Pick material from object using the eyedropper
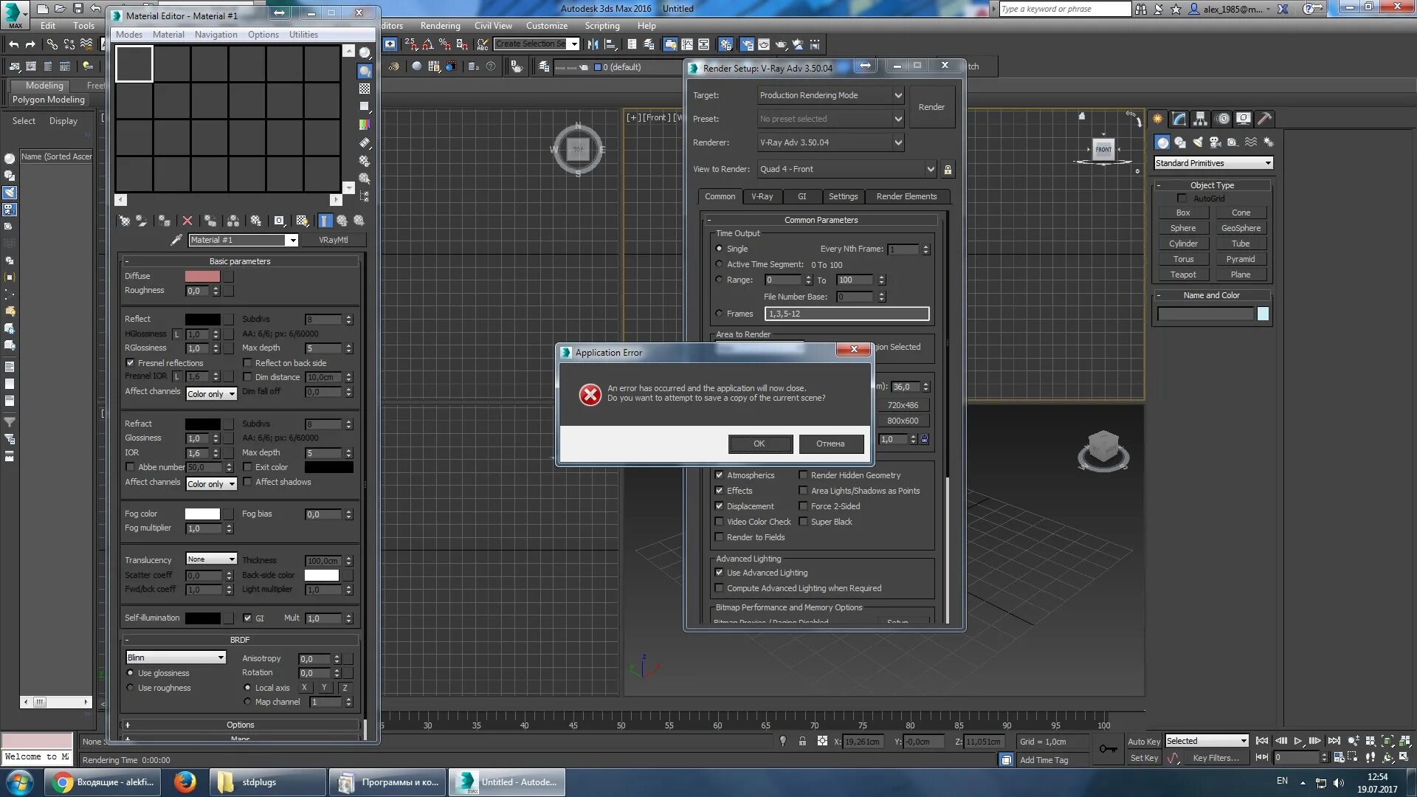The width and height of the screenshot is (1417, 797). (x=176, y=240)
